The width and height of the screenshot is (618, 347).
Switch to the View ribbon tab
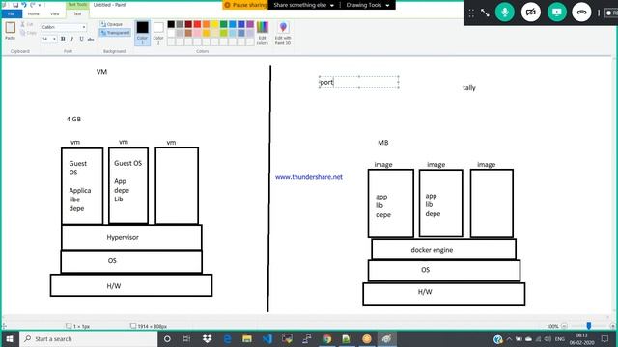coord(55,13)
